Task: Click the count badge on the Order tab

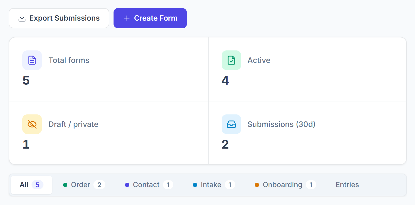Action: pyautogui.click(x=99, y=185)
